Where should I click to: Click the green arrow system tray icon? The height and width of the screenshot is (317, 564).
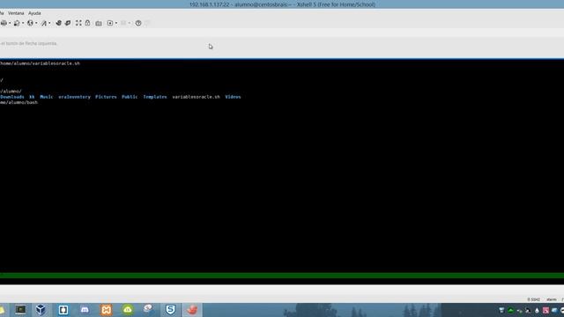pos(510,310)
